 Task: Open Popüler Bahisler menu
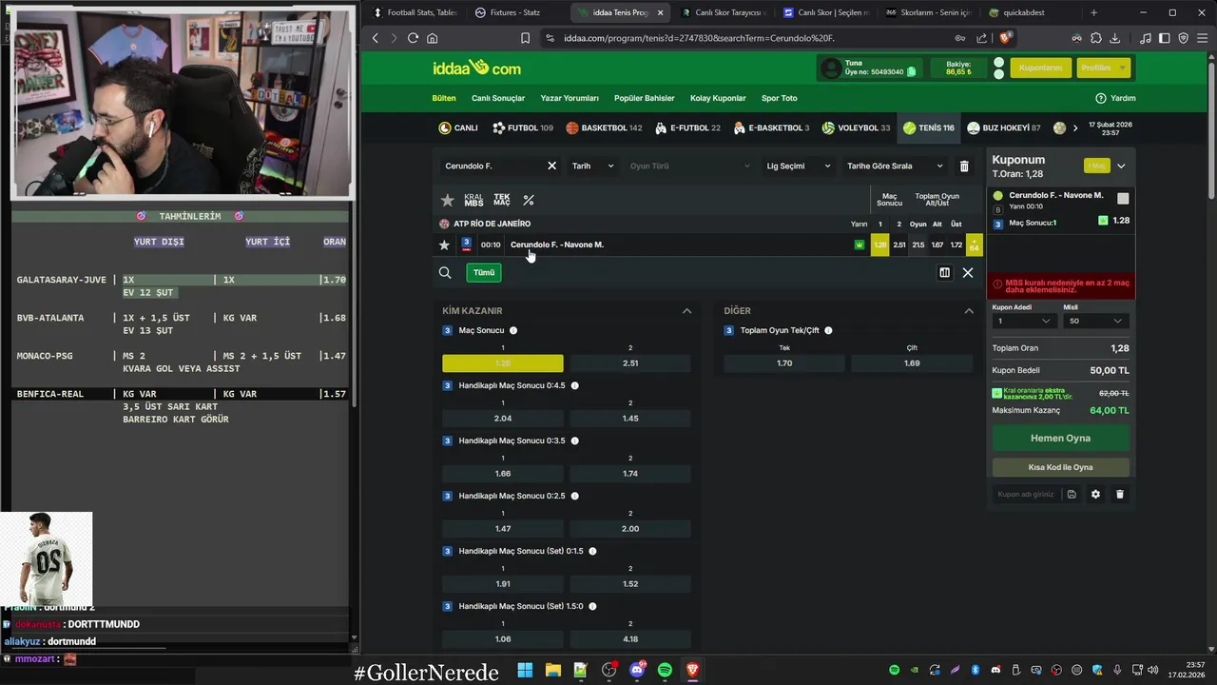click(645, 98)
